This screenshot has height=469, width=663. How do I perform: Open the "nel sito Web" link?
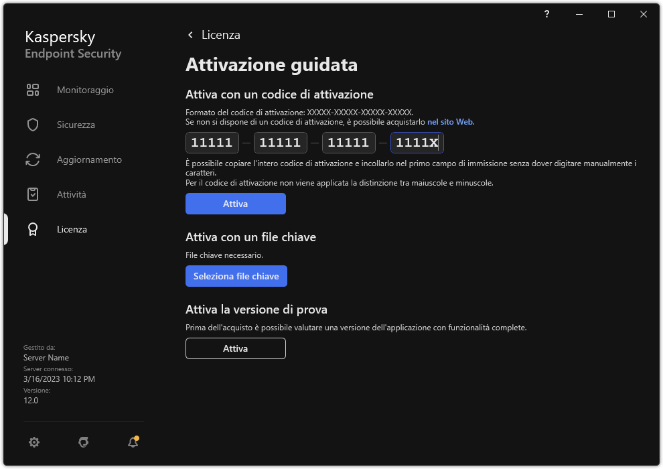[451, 122]
